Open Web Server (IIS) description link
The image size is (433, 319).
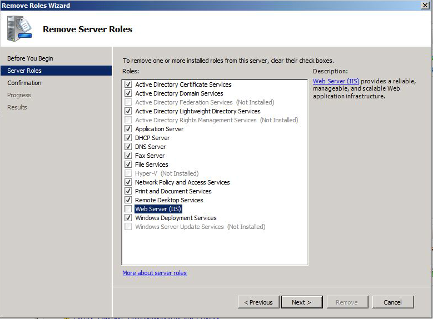pos(336,81)
